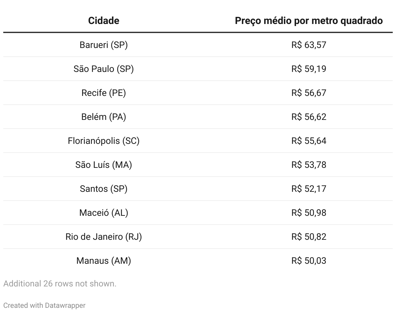Open the Created with Datawrapper link
396x313 pixels.
click(44, 305)
